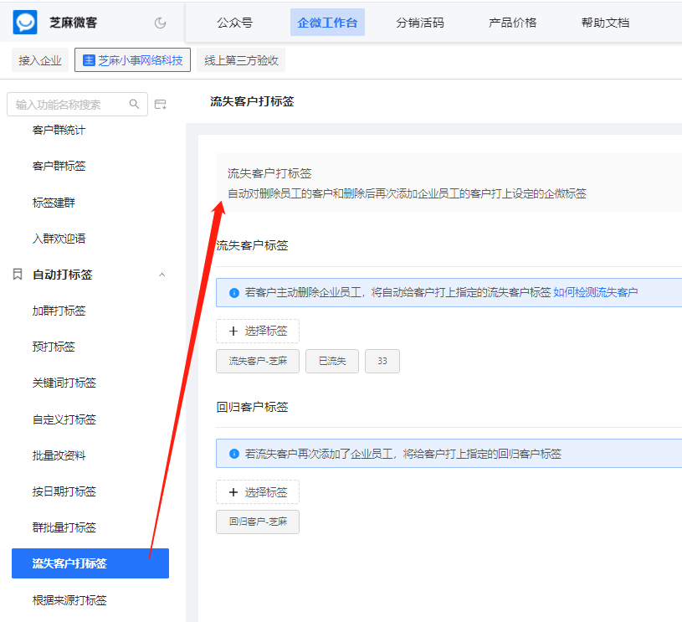
Task: Collapse the 自动打标签 section chevron
Action: point(162,275)
